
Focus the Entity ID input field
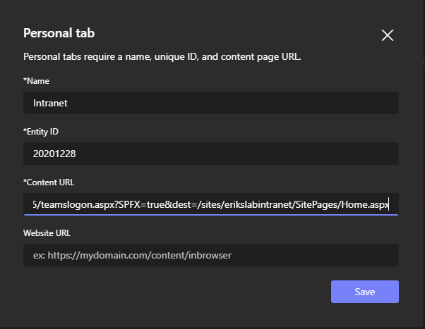pyautogui.click(x=210, y=154)
